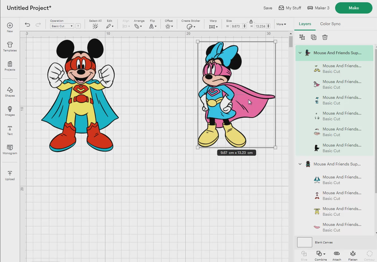Image resolution: width=377 pixels, height=262 pixels.
Task: Click the green Make button
Action: (x=354, y=8)
